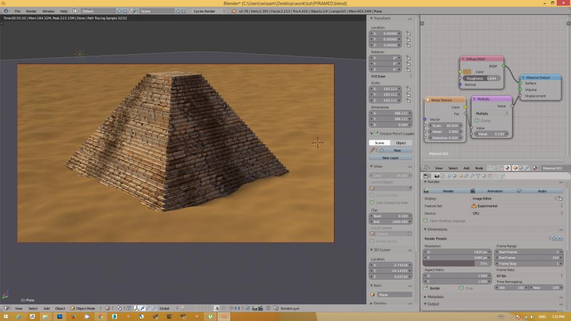The image size is (571, 321).
Task: Toggle the Grease Pencil Layers checkbox
Action: pos(375,133)
